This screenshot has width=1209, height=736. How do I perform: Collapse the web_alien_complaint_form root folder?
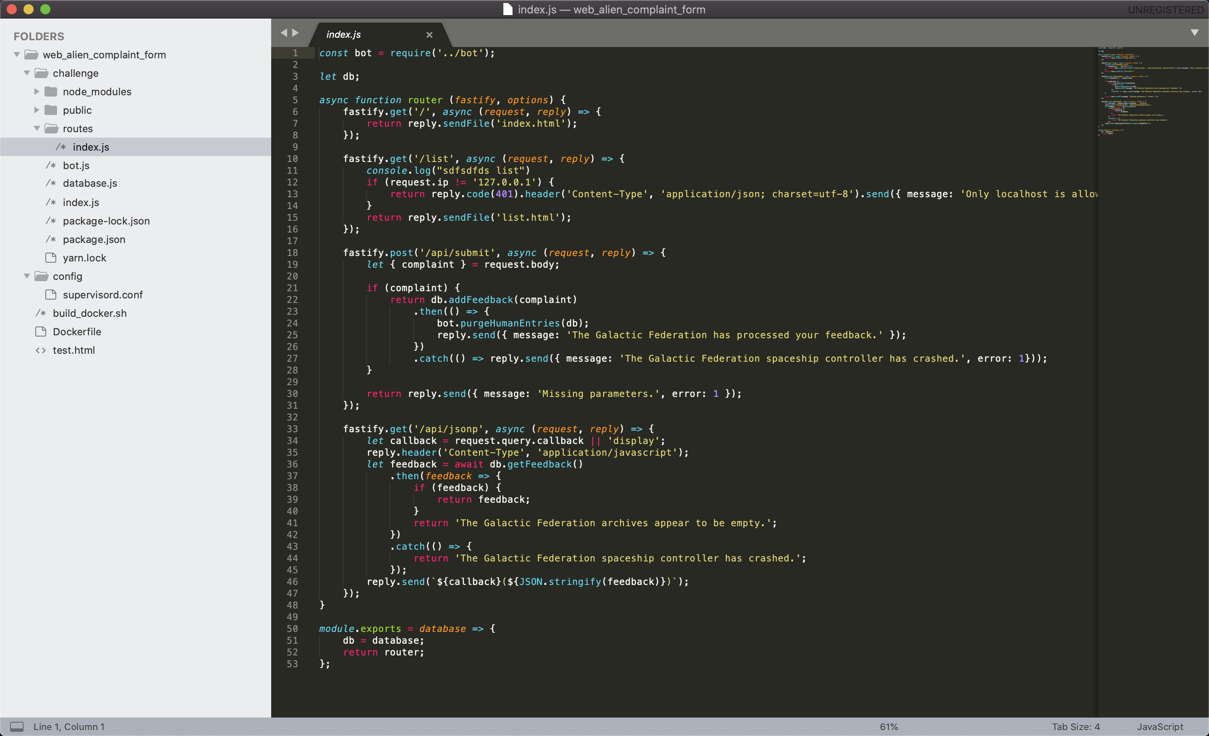pyautogui.click(x=17, y=55)
